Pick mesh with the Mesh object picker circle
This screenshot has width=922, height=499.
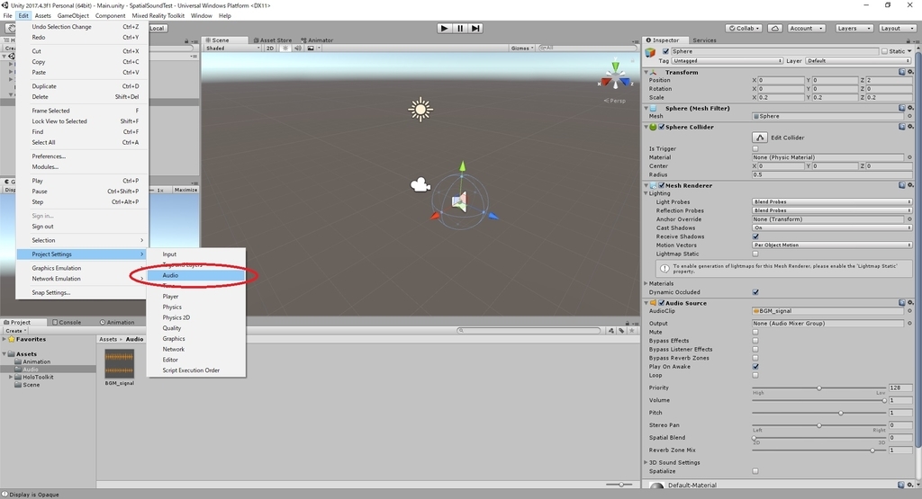tap(909, 116)
